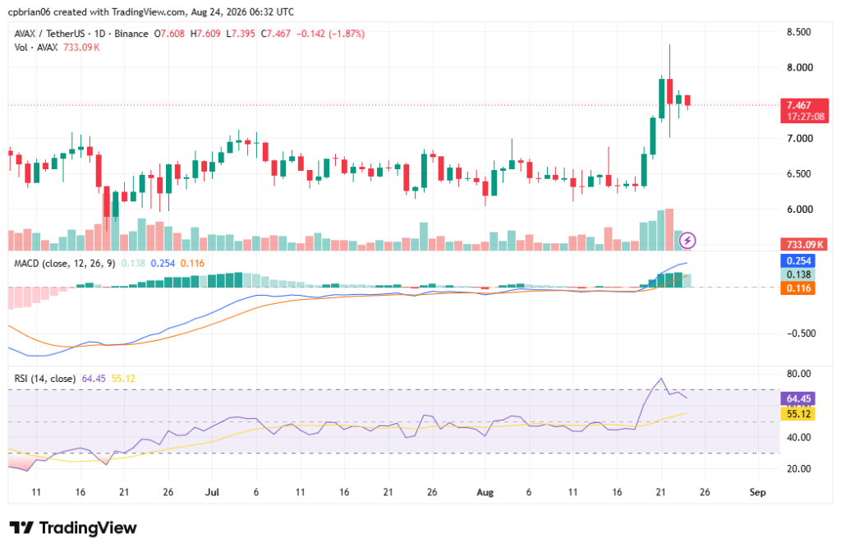Click the high price H7.609 value
841x552 pixels.
(205, 34)
